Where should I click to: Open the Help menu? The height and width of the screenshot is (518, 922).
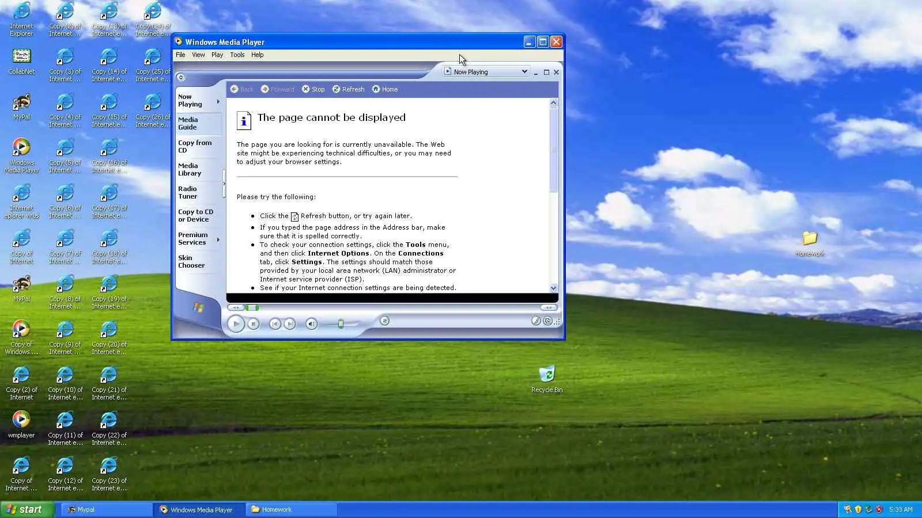coord(258,55)
